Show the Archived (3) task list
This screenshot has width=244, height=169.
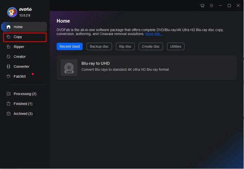[x=23, y=114]
